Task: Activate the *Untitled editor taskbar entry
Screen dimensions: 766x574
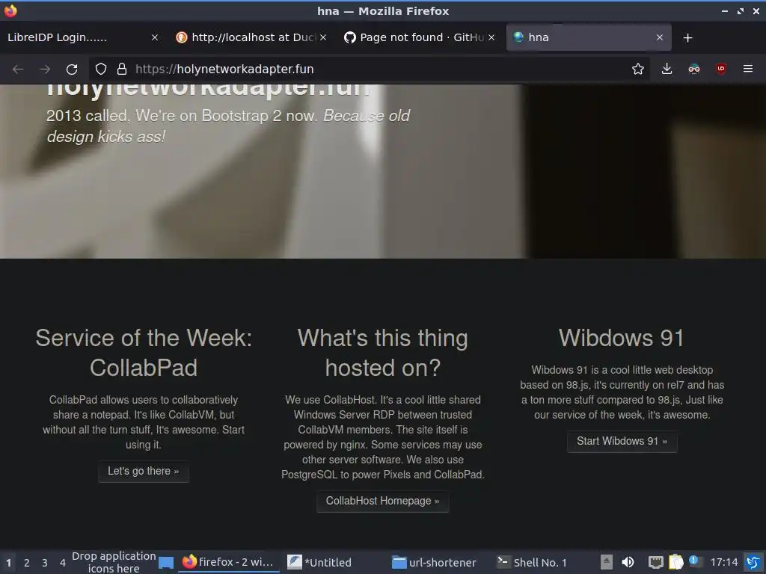Action: click(x=333, y=562)
